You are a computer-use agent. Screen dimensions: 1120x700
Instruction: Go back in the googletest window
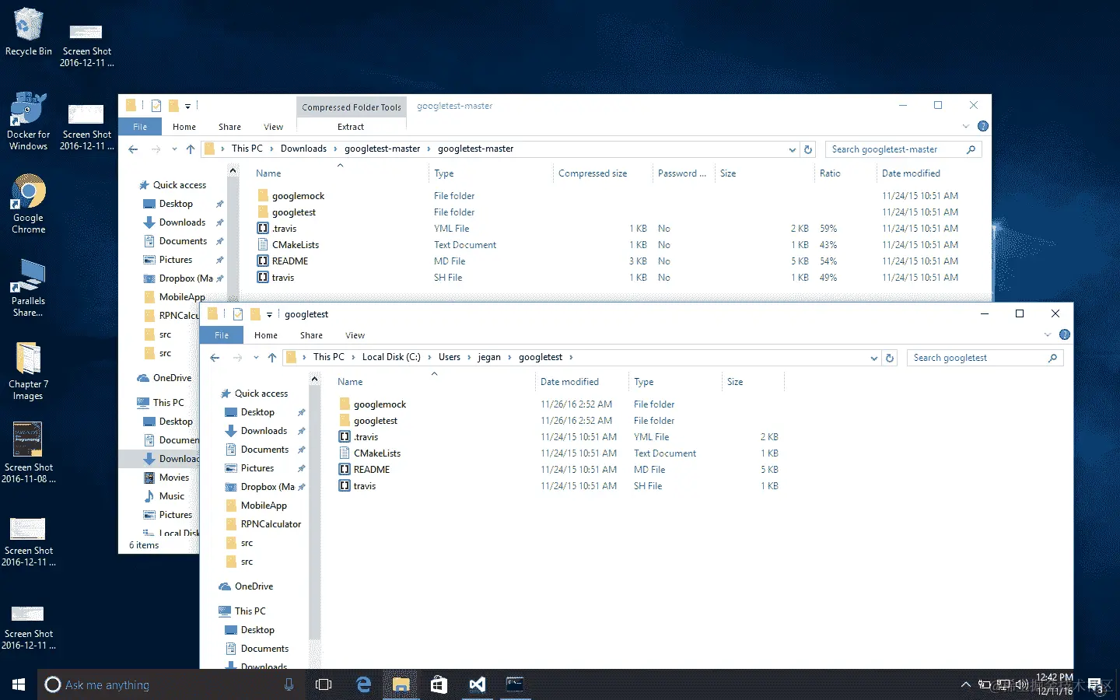215,358
